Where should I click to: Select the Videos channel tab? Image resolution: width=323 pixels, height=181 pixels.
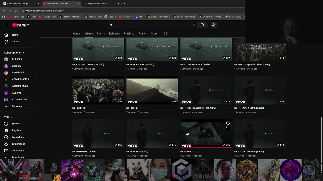click(x=89, y=34)
